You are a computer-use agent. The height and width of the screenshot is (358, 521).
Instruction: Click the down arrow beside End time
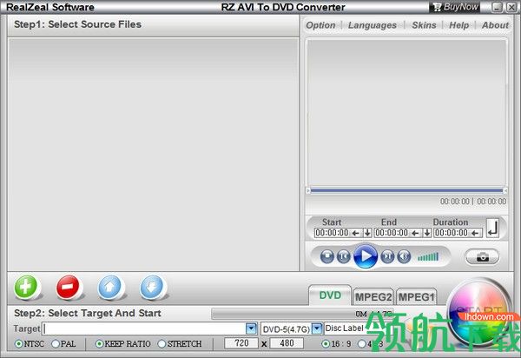[427, 233]
